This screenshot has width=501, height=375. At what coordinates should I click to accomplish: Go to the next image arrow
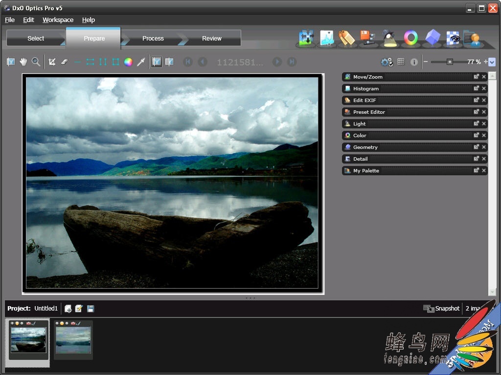point(277,62)
